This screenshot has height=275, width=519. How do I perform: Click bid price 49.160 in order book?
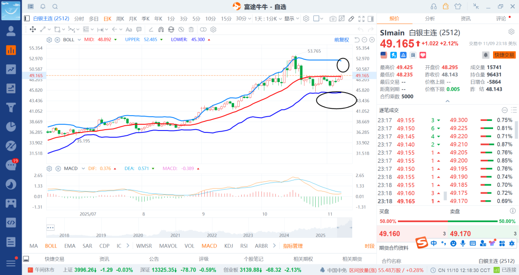click(x=390, y=234)
